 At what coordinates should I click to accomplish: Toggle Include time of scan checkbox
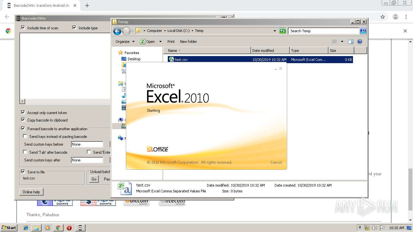[23, 28]
